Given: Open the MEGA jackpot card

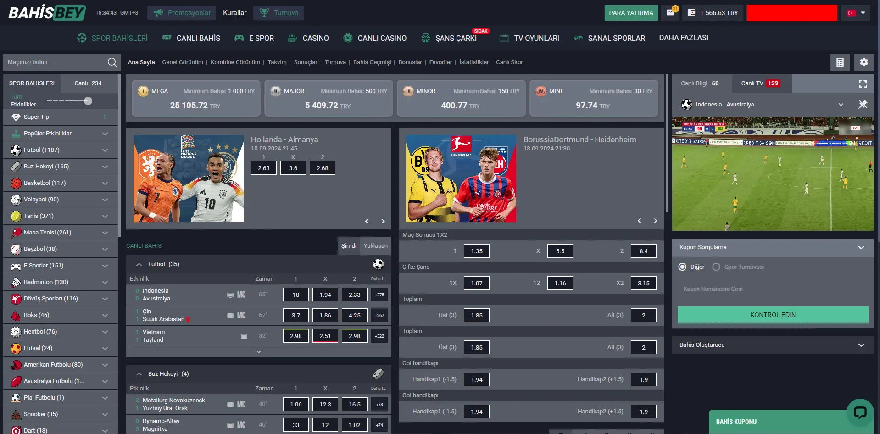Looking at the screenshot, I should point(196,98).
